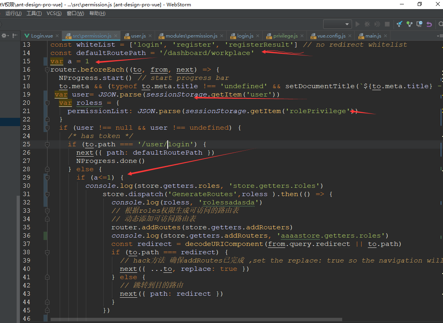Click the editor horizontal scrollbar
The image size is (443, 323).
pos(196,319)
